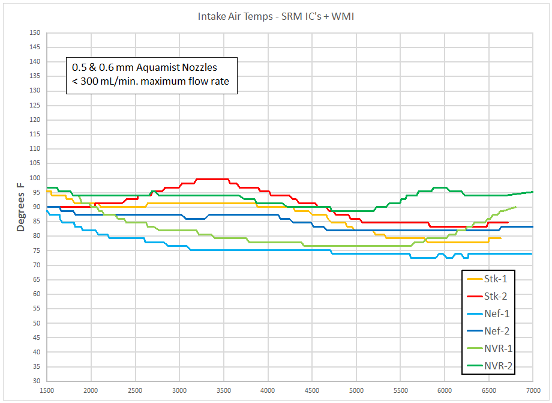Click the yellow Stk-1 legend line swatch
Viewport: 552px width, 403px height.
[x=475, y=279]
